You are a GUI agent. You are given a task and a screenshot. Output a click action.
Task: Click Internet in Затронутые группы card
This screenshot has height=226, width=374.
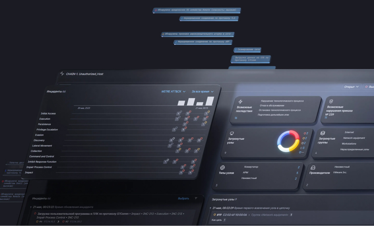(x=349, y=132)
